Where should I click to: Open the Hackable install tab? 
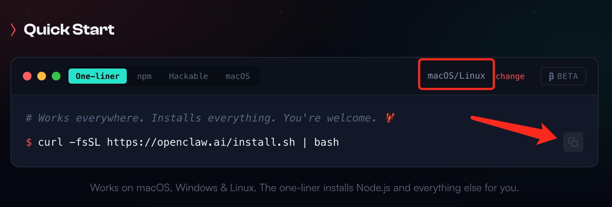pos(188,76)
